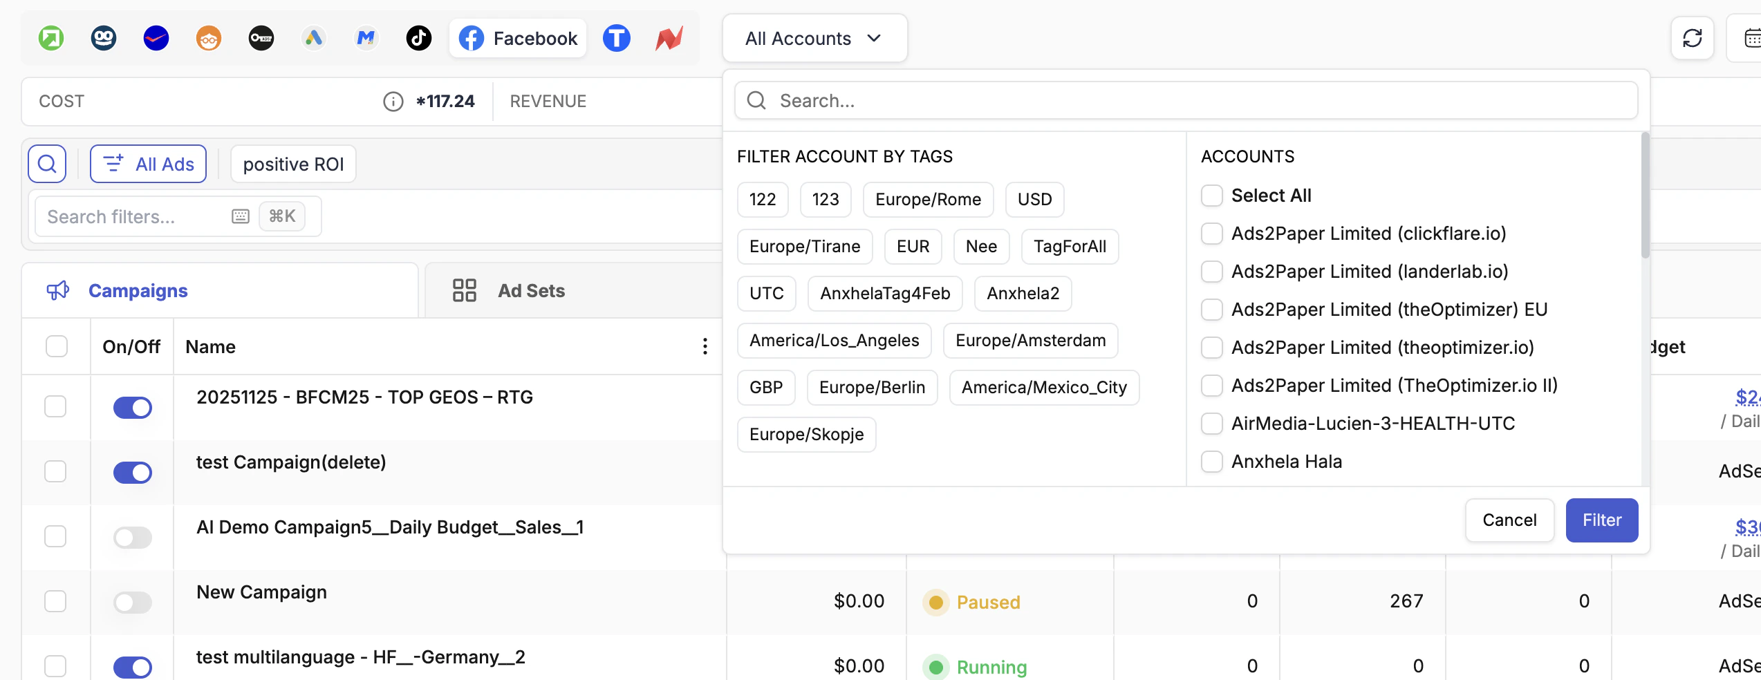1761x680 pixels.
Task: Select the America/Los_Angeles tag
Action: click(834, 341)
